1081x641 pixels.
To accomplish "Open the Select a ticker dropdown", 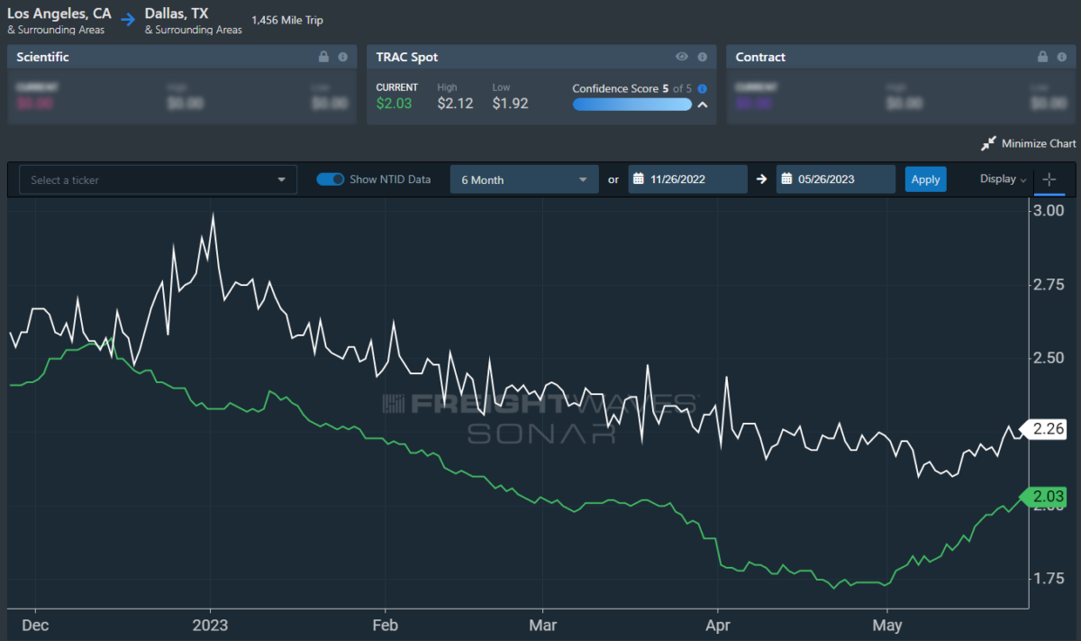I will [159, 179].
